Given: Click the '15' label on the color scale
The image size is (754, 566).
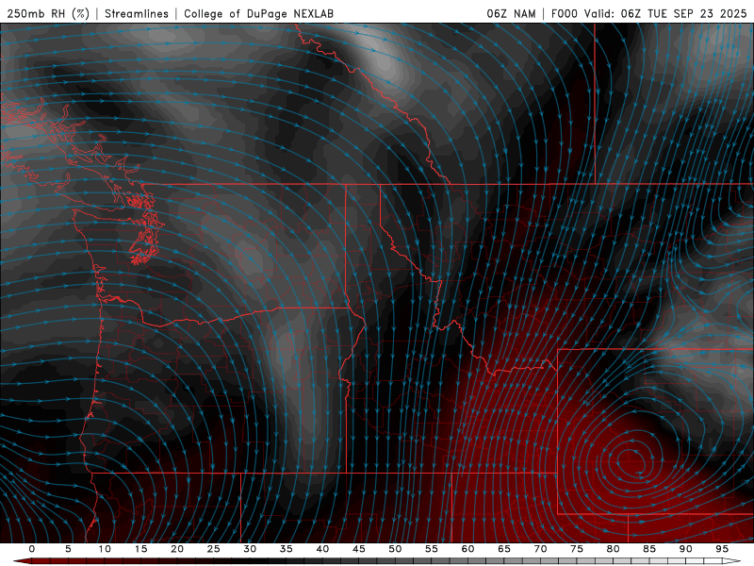Looking at the screenshot, I should pyautogui.click(x=140, y=549).
